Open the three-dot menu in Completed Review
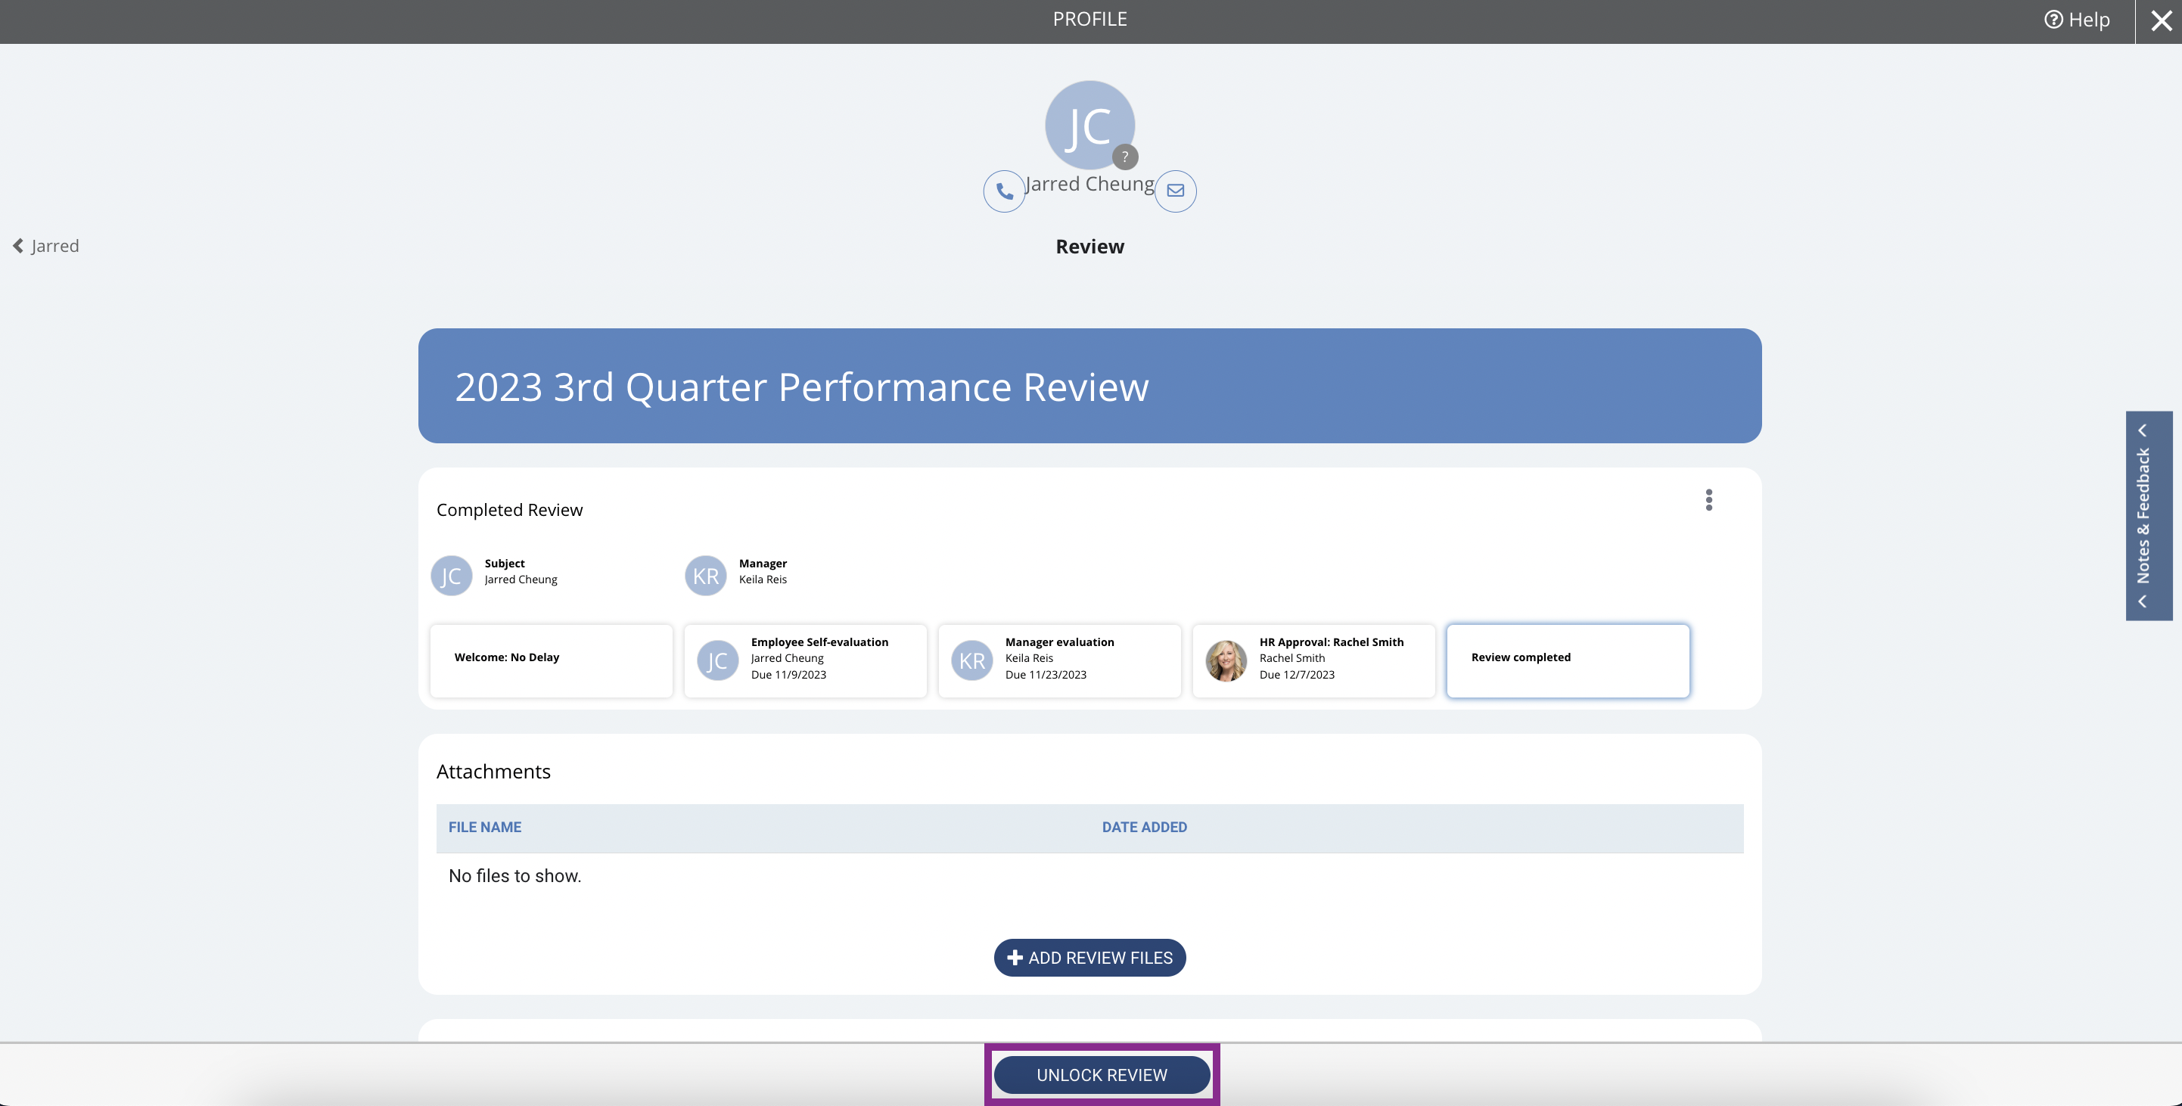Viewport: 2182px width, 1106px height. pos(1708,501)
